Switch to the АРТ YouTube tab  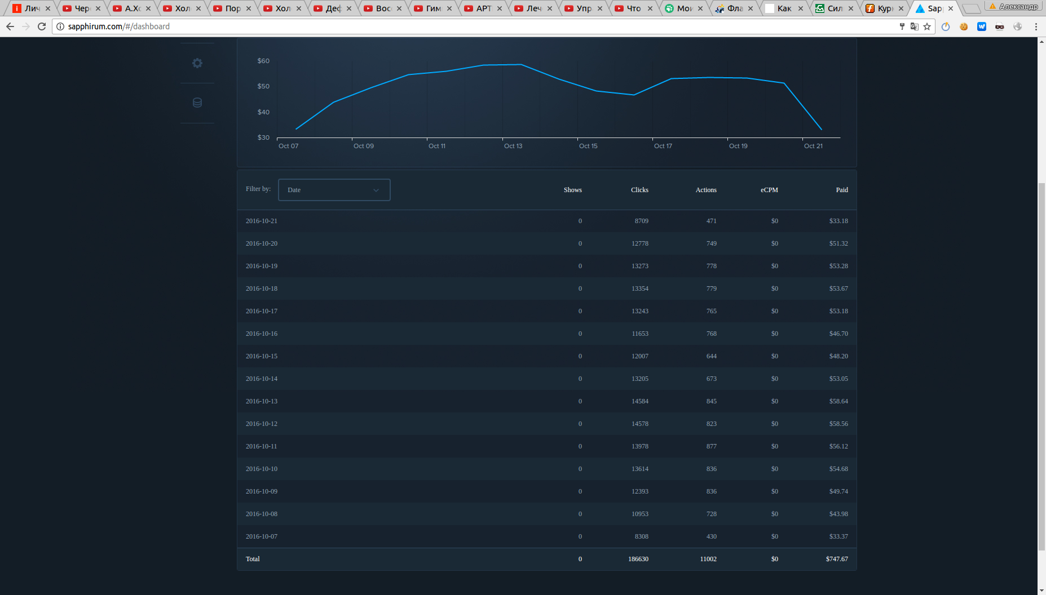pyautogui.click(x=483, y=8)
